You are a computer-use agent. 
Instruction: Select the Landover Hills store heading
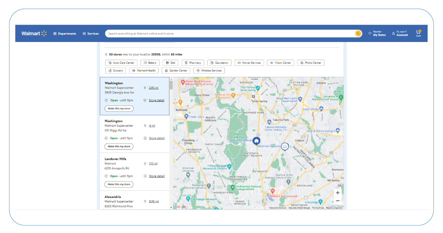point(115,159)
